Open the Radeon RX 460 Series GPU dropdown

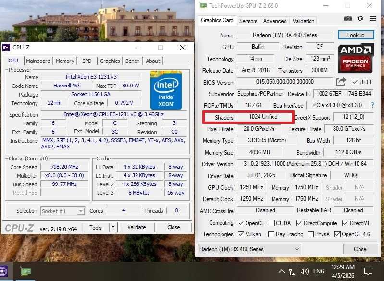(x=249, y=249)
